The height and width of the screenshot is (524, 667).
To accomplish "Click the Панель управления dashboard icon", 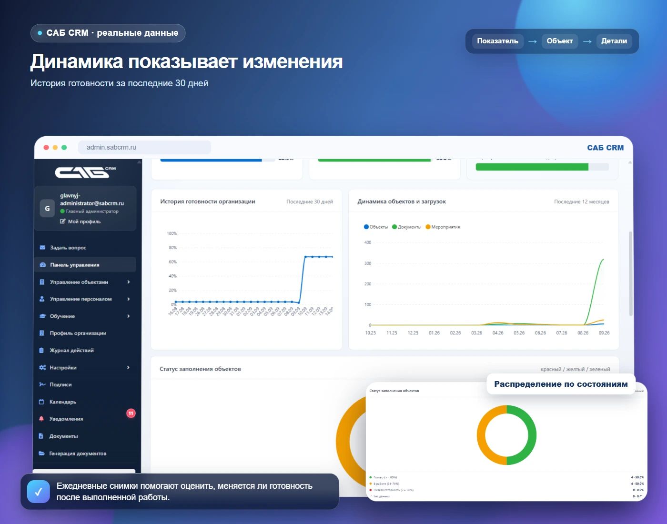I will coord(42,265).
